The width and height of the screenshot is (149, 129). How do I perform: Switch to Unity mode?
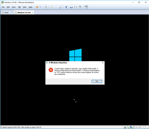80,7
